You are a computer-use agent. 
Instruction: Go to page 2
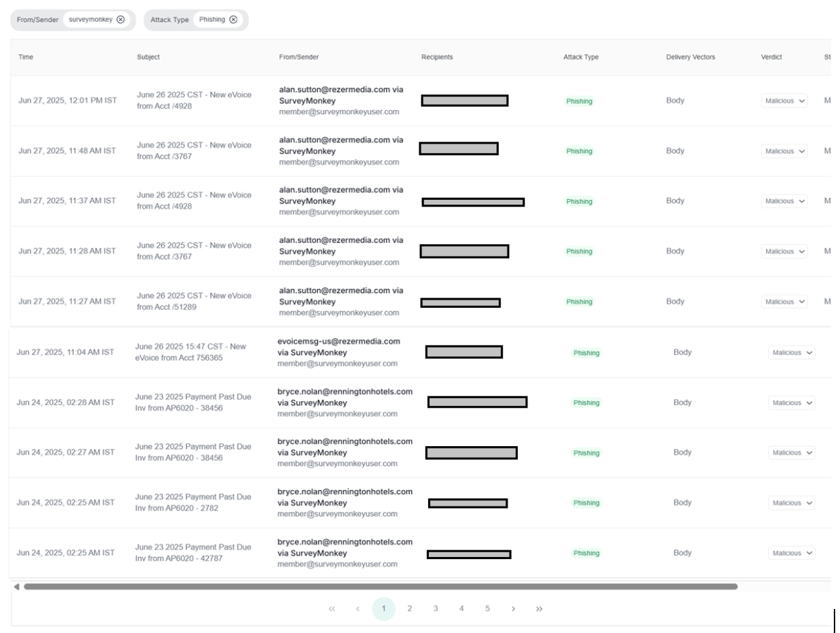[409, 609]
